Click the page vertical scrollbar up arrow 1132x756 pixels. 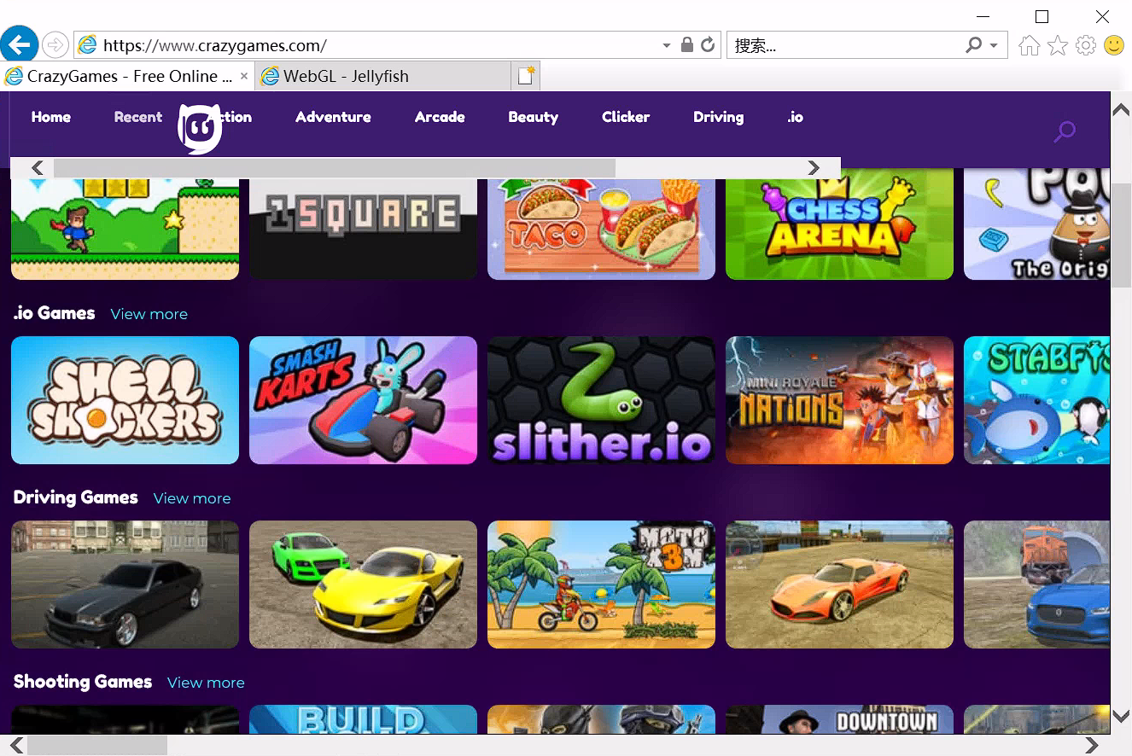pyautogui.click(x=1121, y=109)
